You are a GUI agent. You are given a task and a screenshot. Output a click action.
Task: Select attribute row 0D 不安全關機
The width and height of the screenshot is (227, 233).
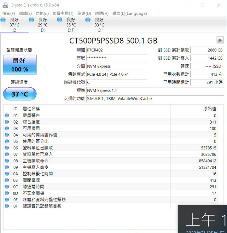(x=110, y=193)
